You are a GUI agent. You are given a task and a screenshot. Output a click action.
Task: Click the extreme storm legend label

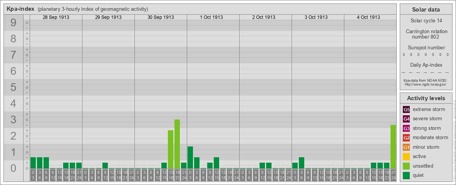429,109
